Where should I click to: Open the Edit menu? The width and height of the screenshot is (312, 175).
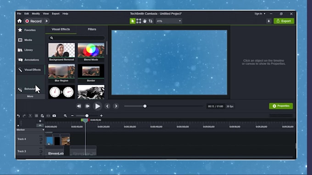click(27, 14)
